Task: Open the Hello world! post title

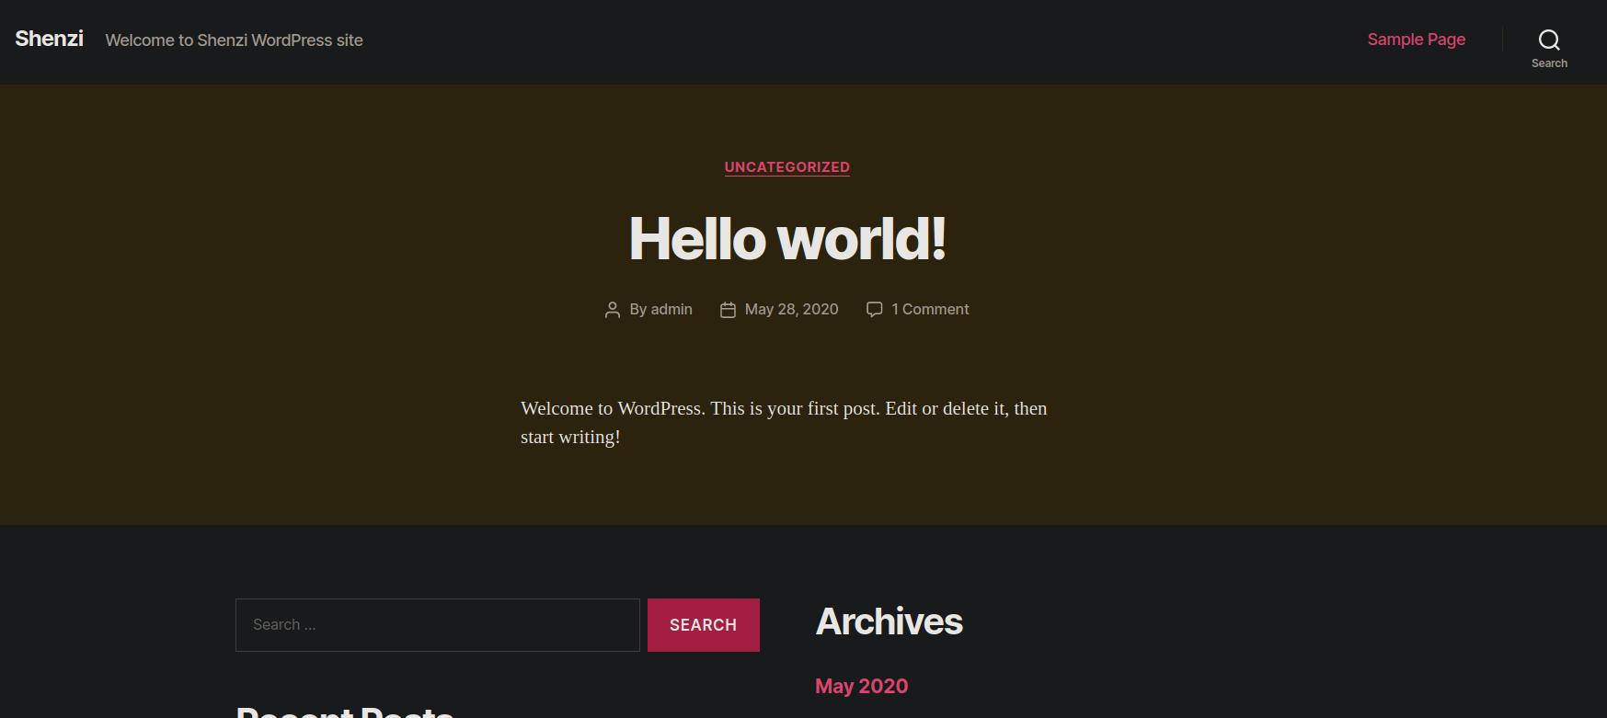Action: coord(786,239)
